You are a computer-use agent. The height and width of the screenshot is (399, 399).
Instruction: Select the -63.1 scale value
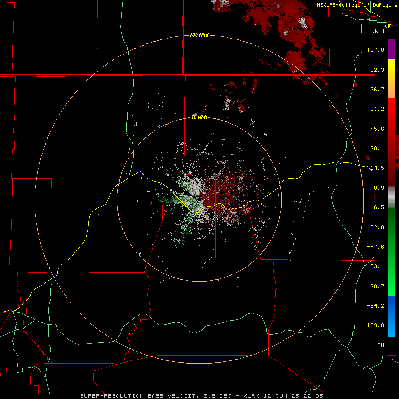coord(376,266)
